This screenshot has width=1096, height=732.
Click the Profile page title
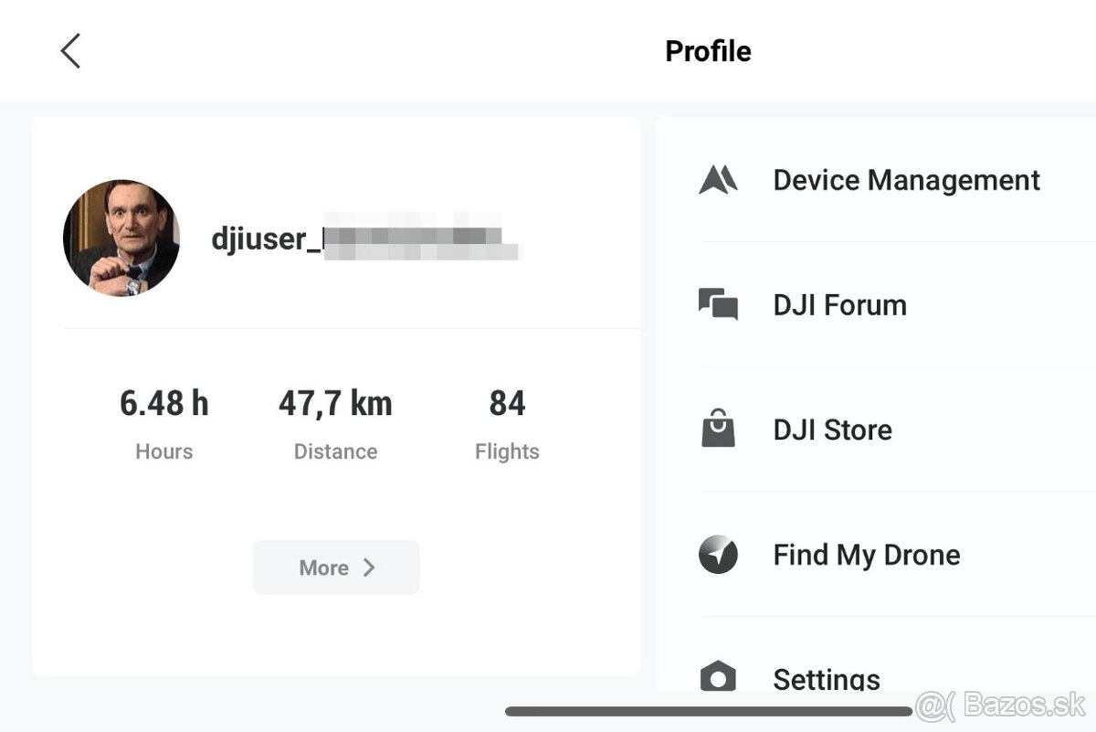point(708,51)
